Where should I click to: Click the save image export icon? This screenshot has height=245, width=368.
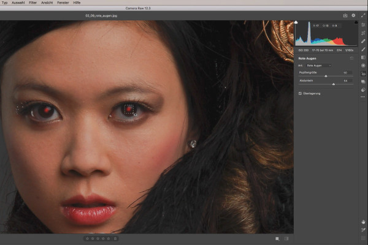click(x=345, y=15)
